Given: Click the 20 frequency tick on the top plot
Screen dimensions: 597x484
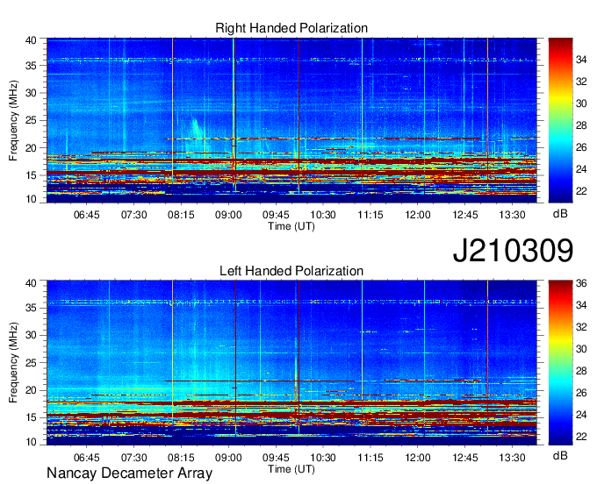Looking at the screenshot, I should [x=31, y=148].
